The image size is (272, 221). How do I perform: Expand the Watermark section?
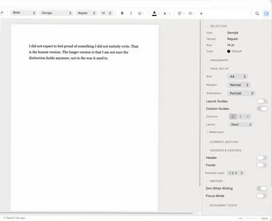pyautogui.click(x=215, y=132)
